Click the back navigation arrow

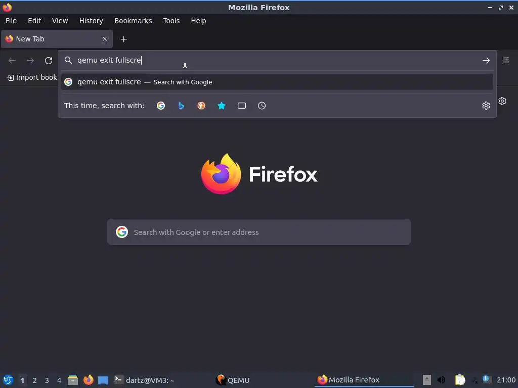pos(12,61)
